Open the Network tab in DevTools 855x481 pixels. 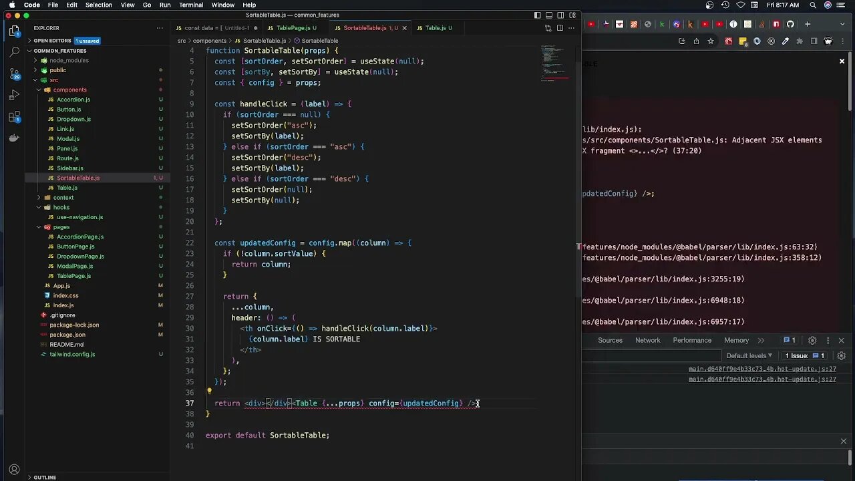tap(647, 340)
